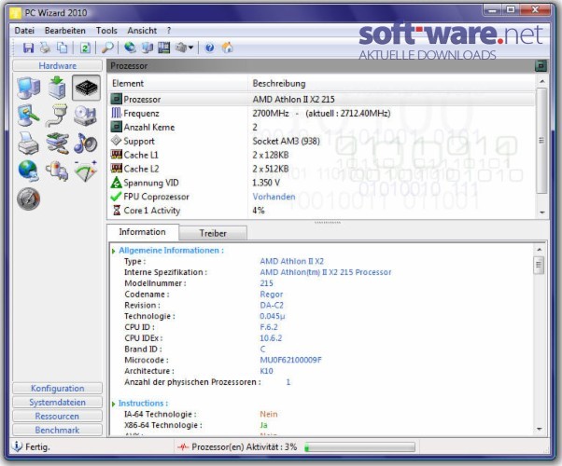Viewport: 562px width, 466px height.
Task: Open the Tools menu
Action: [x=106, y=31]
